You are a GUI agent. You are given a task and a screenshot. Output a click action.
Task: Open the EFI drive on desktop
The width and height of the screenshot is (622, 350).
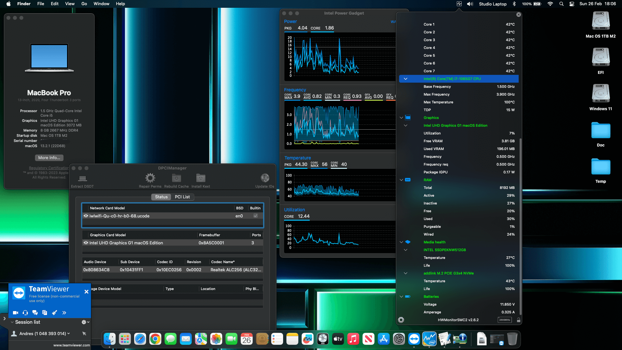(x=601, y=61)
